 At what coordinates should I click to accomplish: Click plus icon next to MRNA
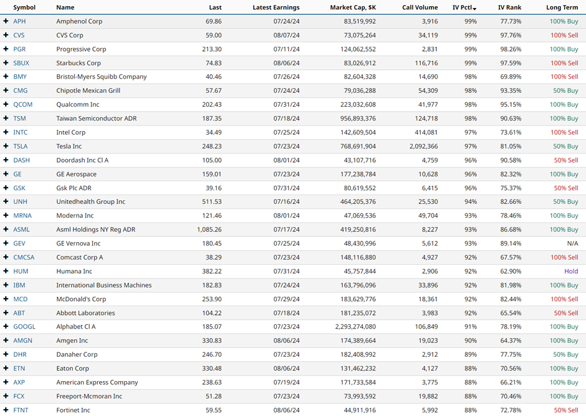(6, 216)
